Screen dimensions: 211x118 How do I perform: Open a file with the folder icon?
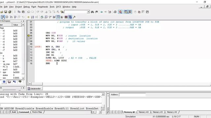tap(2, 12)
